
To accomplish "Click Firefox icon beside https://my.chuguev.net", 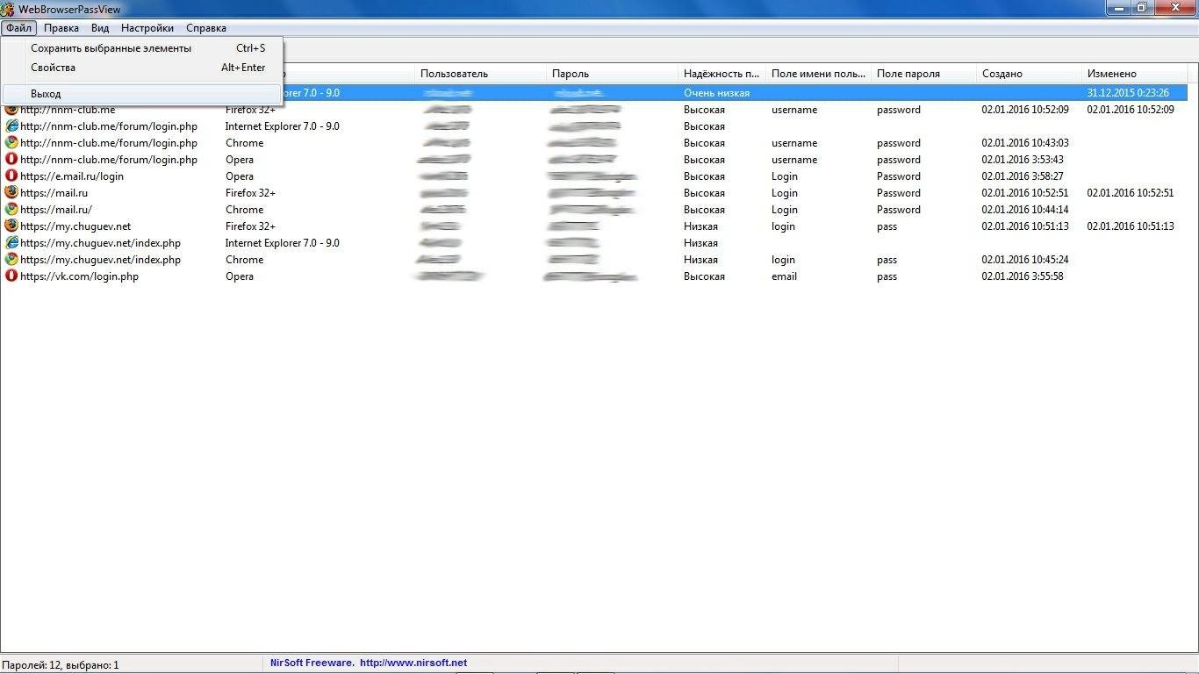I will coord(11,226).
